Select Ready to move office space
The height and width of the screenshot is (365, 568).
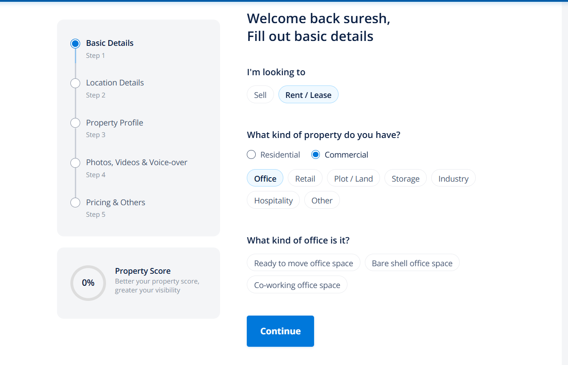coord(303,263)
